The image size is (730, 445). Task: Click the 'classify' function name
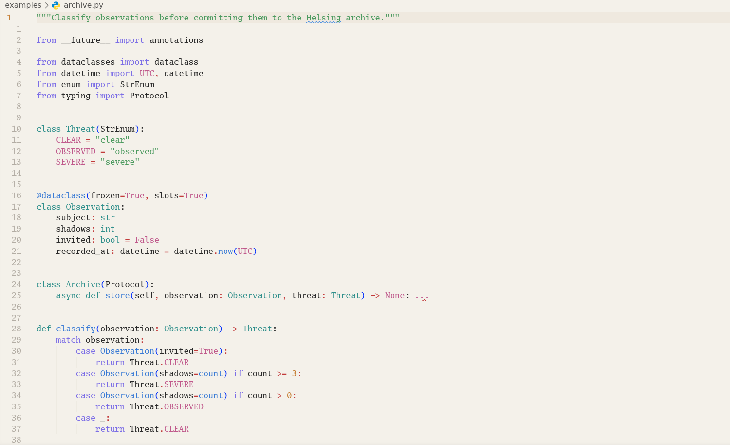click(x=76, y=329)
